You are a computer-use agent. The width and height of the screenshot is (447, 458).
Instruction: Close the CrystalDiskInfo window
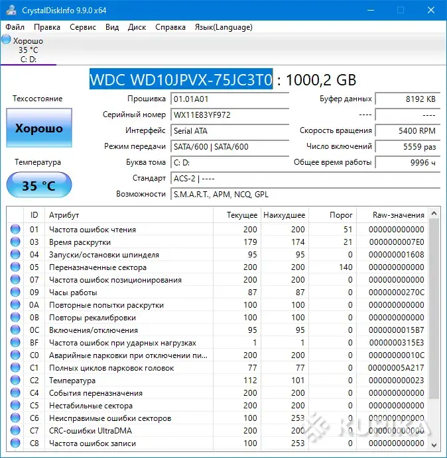point(431,10)
